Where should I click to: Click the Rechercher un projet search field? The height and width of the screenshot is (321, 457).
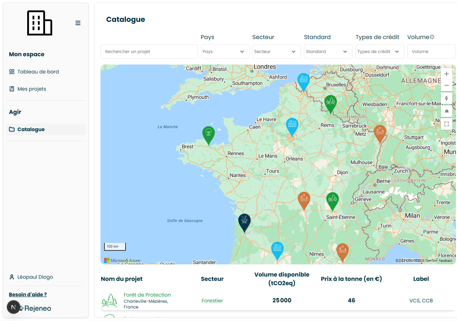[x=149, y=52]
